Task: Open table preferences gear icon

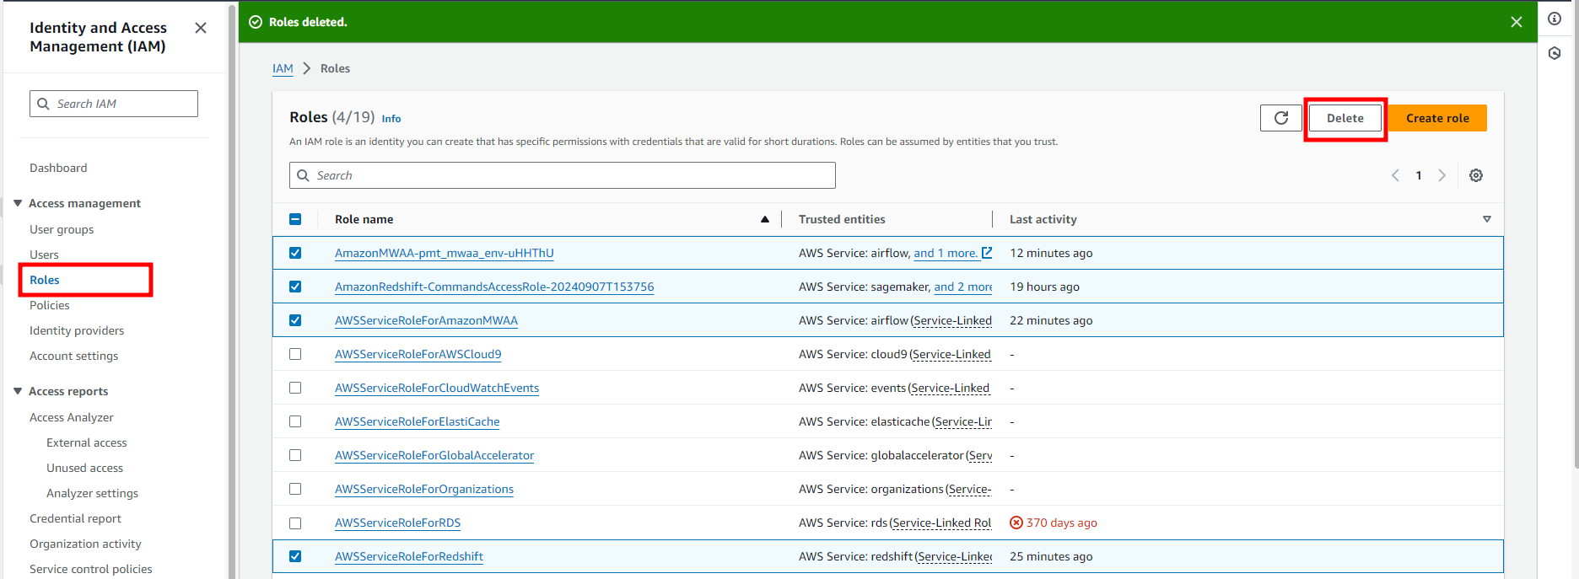Action: pyautogui.click(x=1476, y=175)
